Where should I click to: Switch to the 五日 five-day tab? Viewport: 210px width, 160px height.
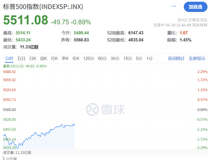[21, 59]
